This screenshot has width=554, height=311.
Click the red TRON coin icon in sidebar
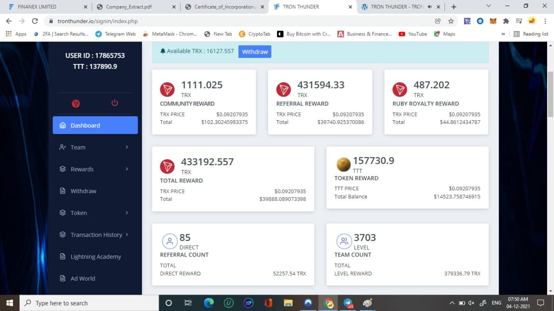[76, 103]
